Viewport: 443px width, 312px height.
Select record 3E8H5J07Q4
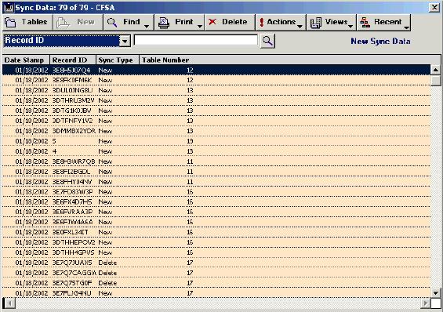tap(216, 70)
